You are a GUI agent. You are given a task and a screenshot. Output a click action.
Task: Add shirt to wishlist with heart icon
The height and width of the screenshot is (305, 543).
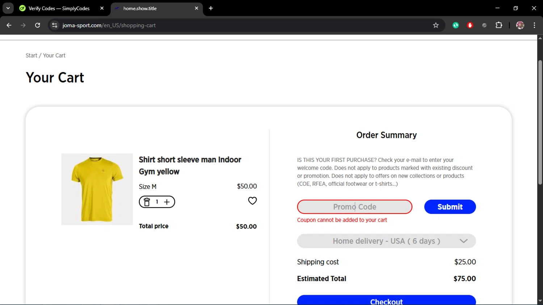point(252,201)
